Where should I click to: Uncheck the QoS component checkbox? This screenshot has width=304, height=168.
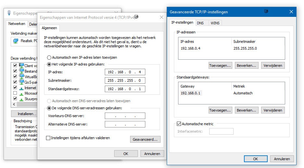[15, 82]
